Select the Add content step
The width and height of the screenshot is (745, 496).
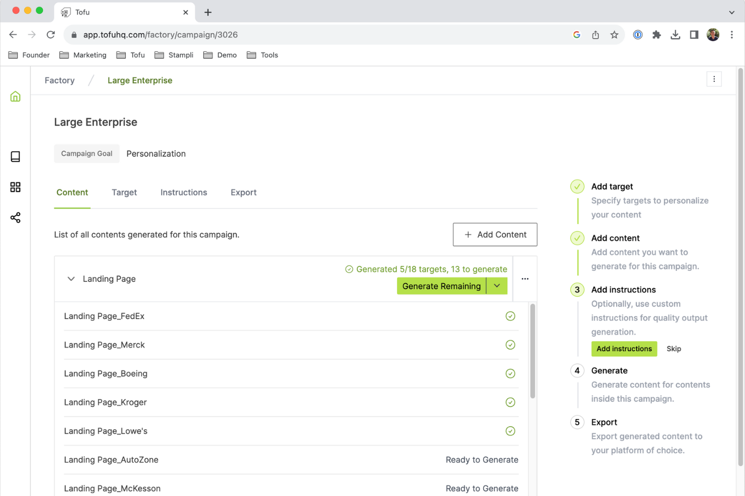[615, 238]
